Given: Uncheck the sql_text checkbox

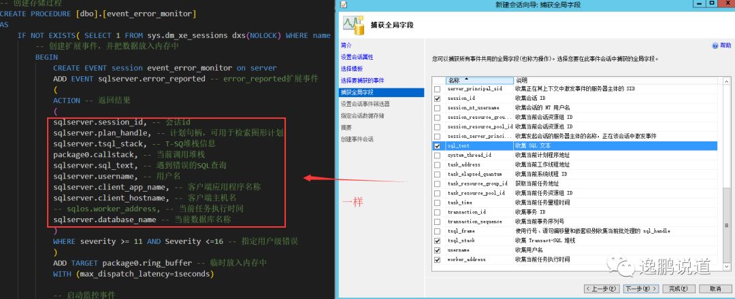Looking at the screenshot, I should (x=438, y=146).
